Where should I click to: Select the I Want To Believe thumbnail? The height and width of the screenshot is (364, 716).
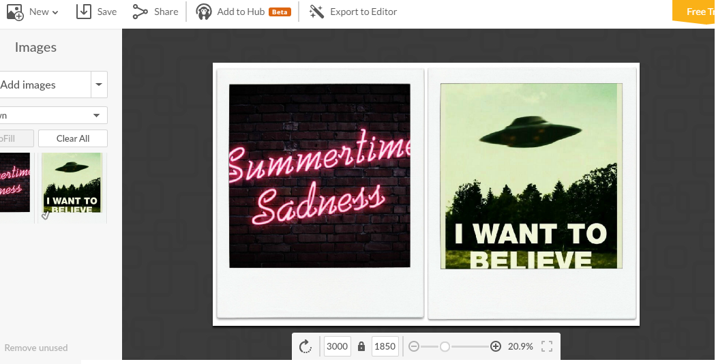72,183
